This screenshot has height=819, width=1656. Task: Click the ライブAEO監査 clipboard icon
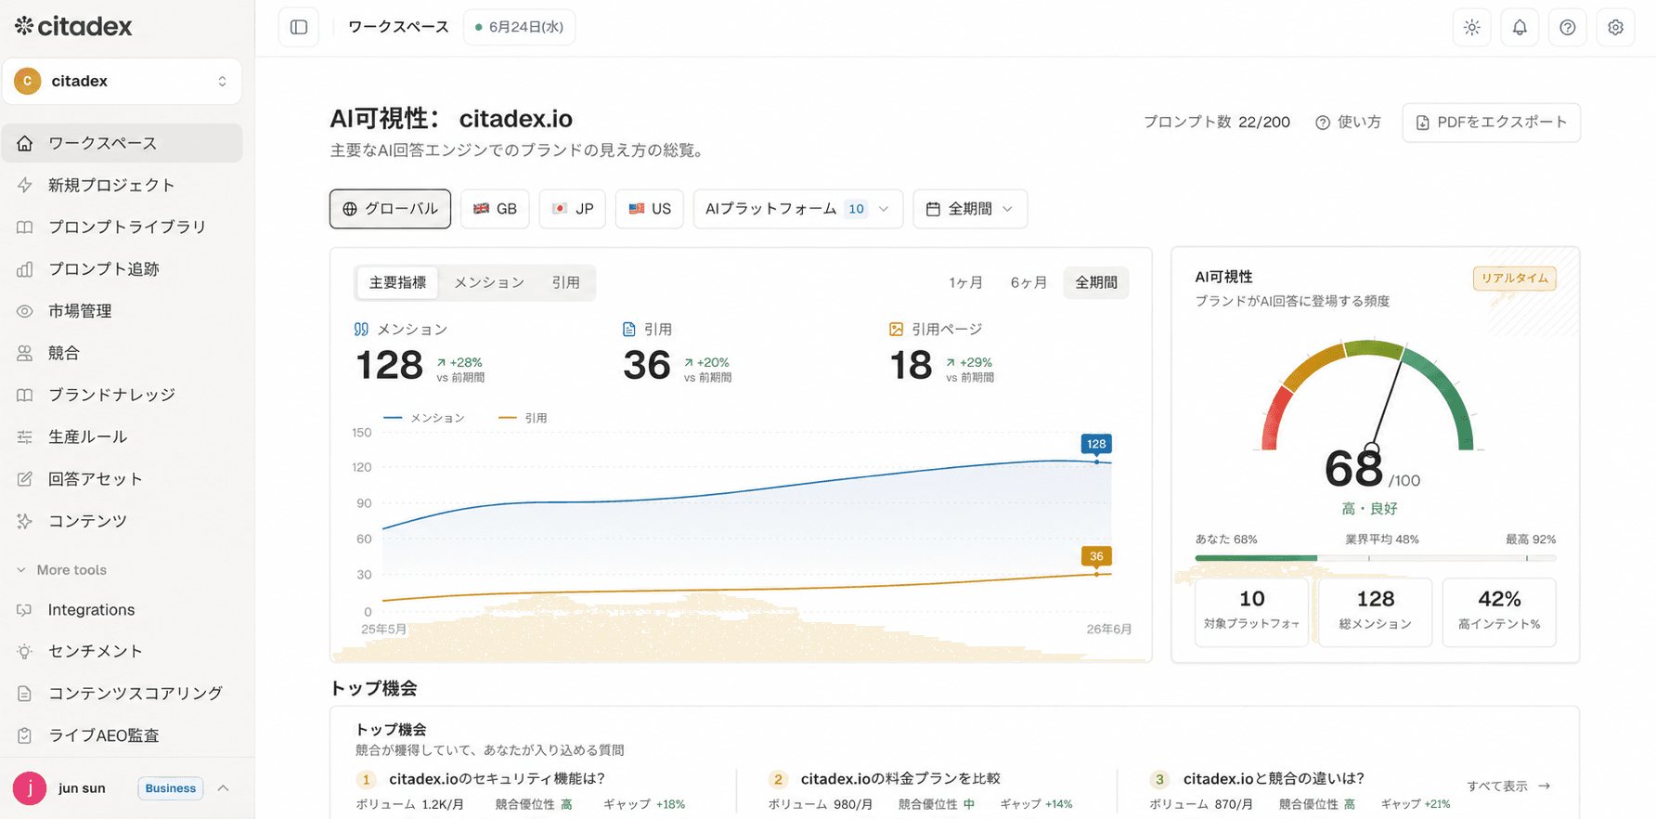(25, 735)
